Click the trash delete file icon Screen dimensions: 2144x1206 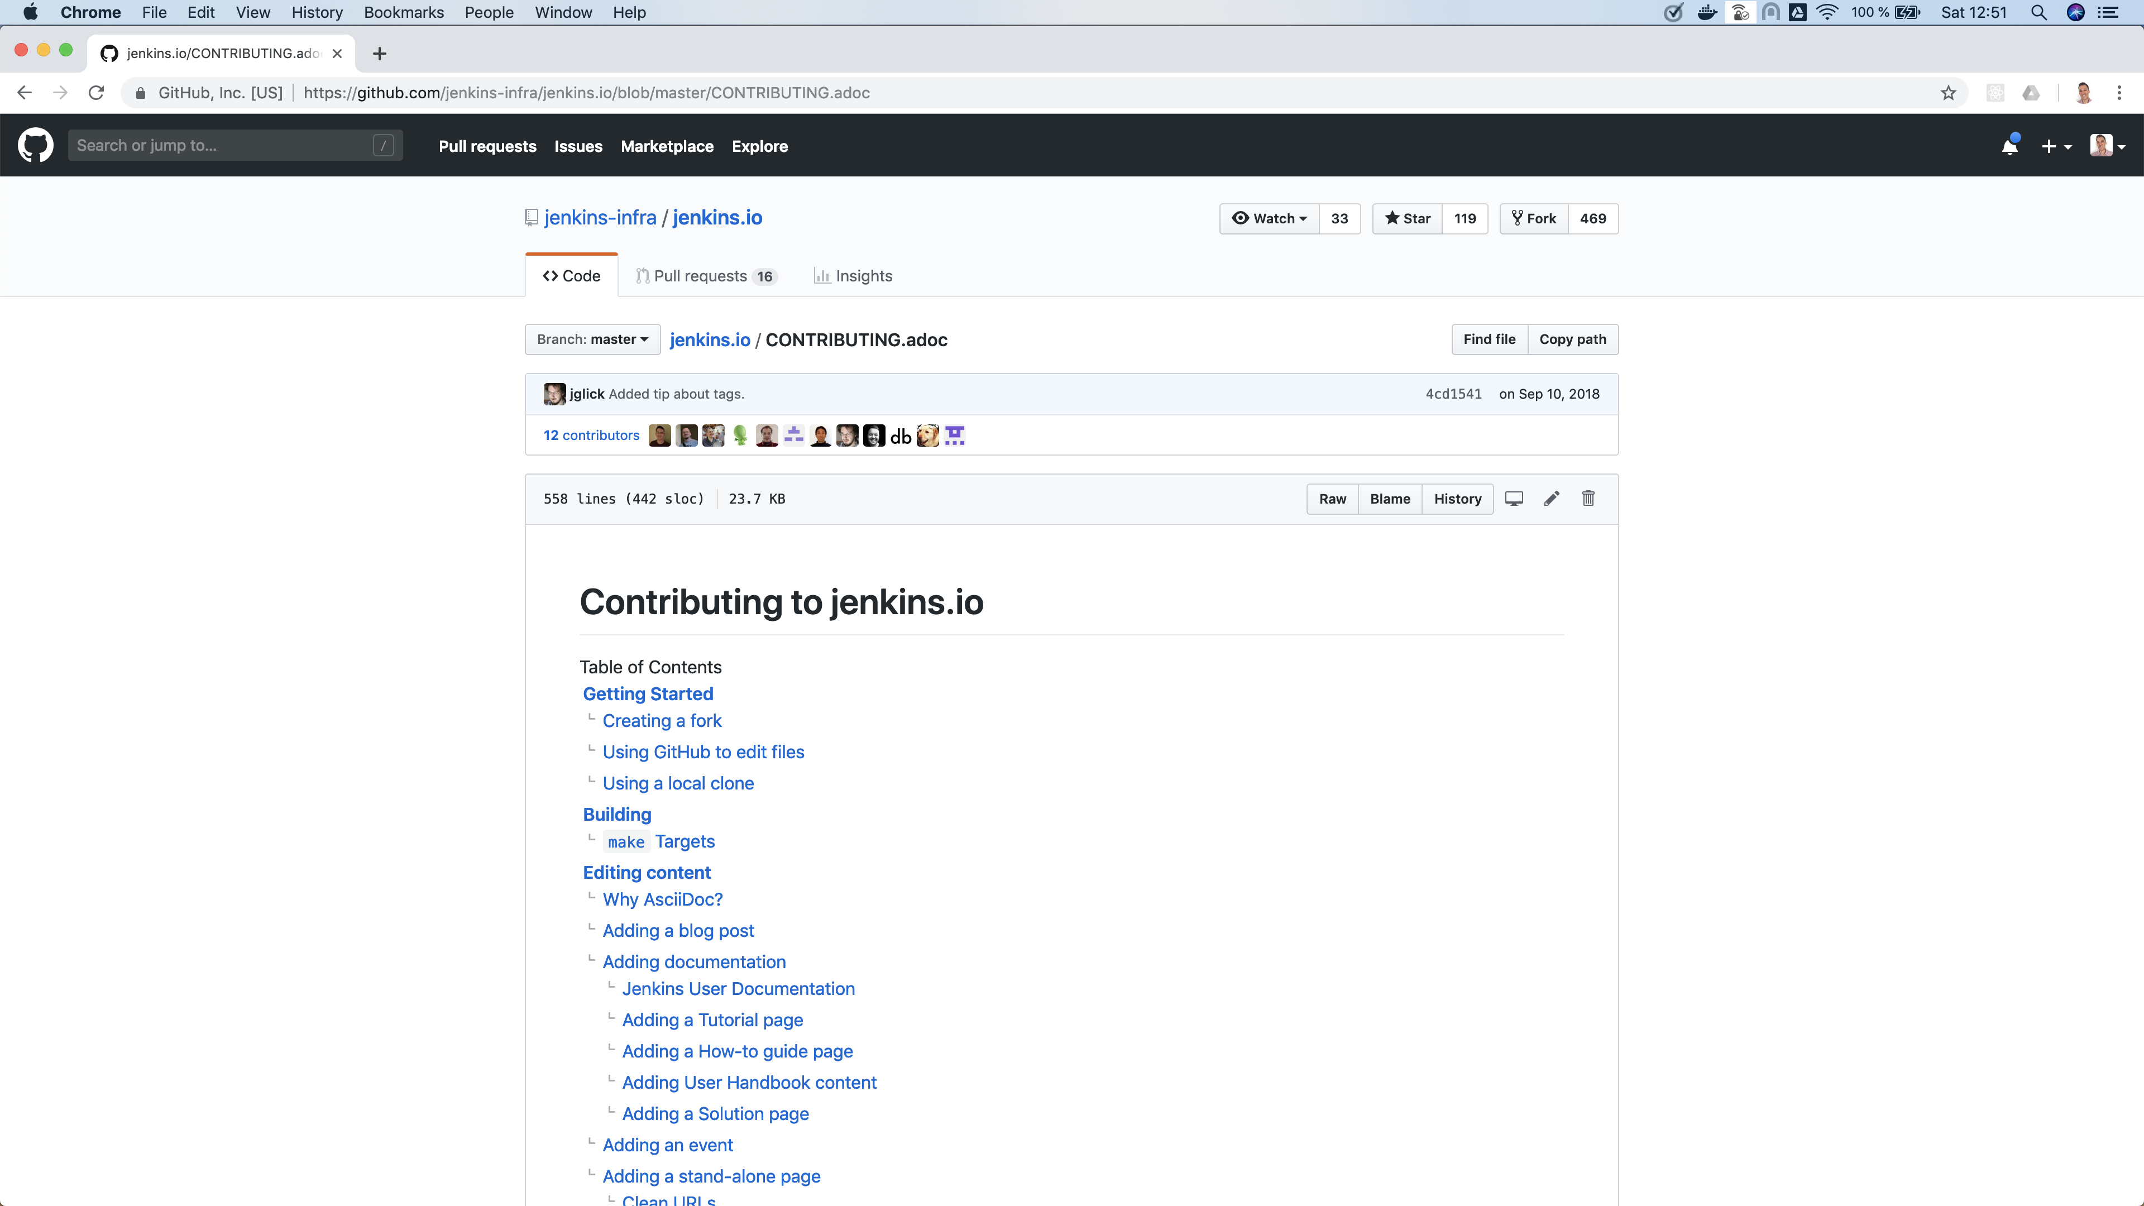click(1588, 499)
